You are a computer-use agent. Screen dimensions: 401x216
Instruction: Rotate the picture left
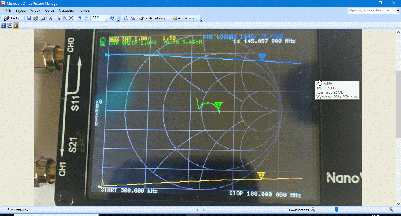(126, 18)
